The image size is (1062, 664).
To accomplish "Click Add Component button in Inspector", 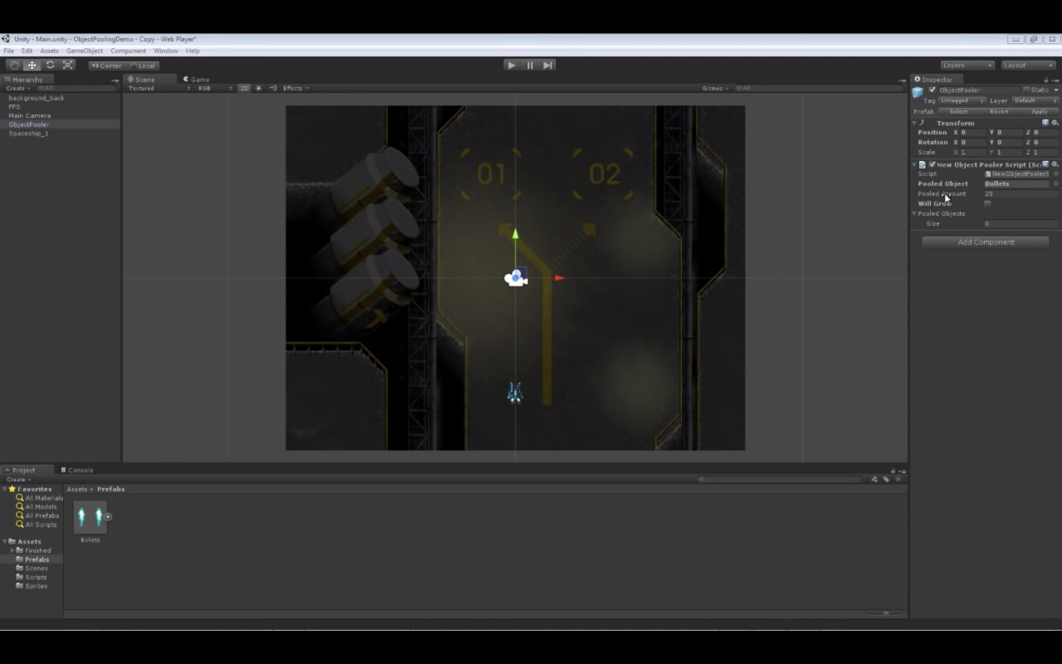I will coord(986,242).
